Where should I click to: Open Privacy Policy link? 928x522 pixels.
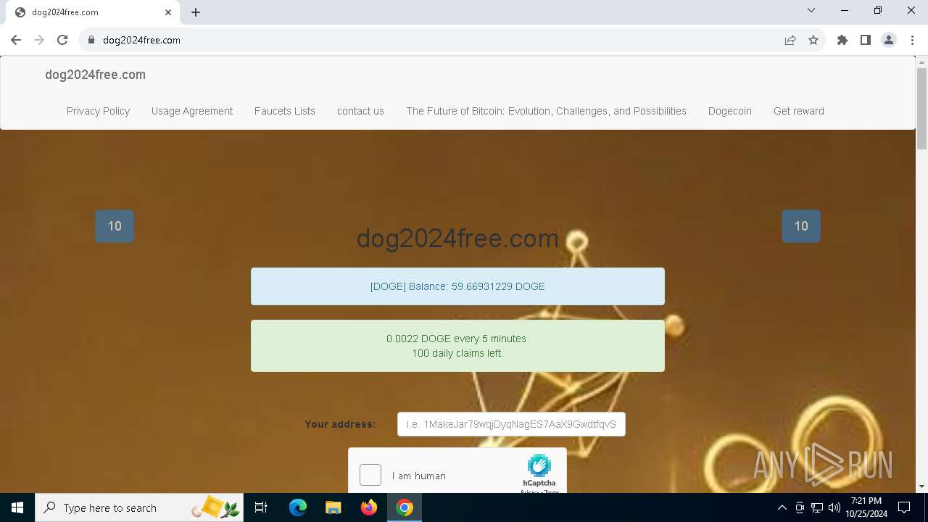click(x=98, y=111)
